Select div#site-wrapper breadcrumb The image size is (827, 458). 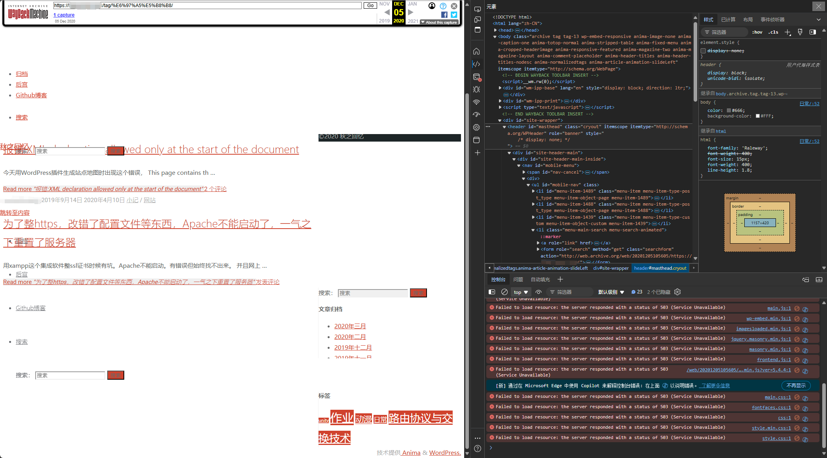611,268
